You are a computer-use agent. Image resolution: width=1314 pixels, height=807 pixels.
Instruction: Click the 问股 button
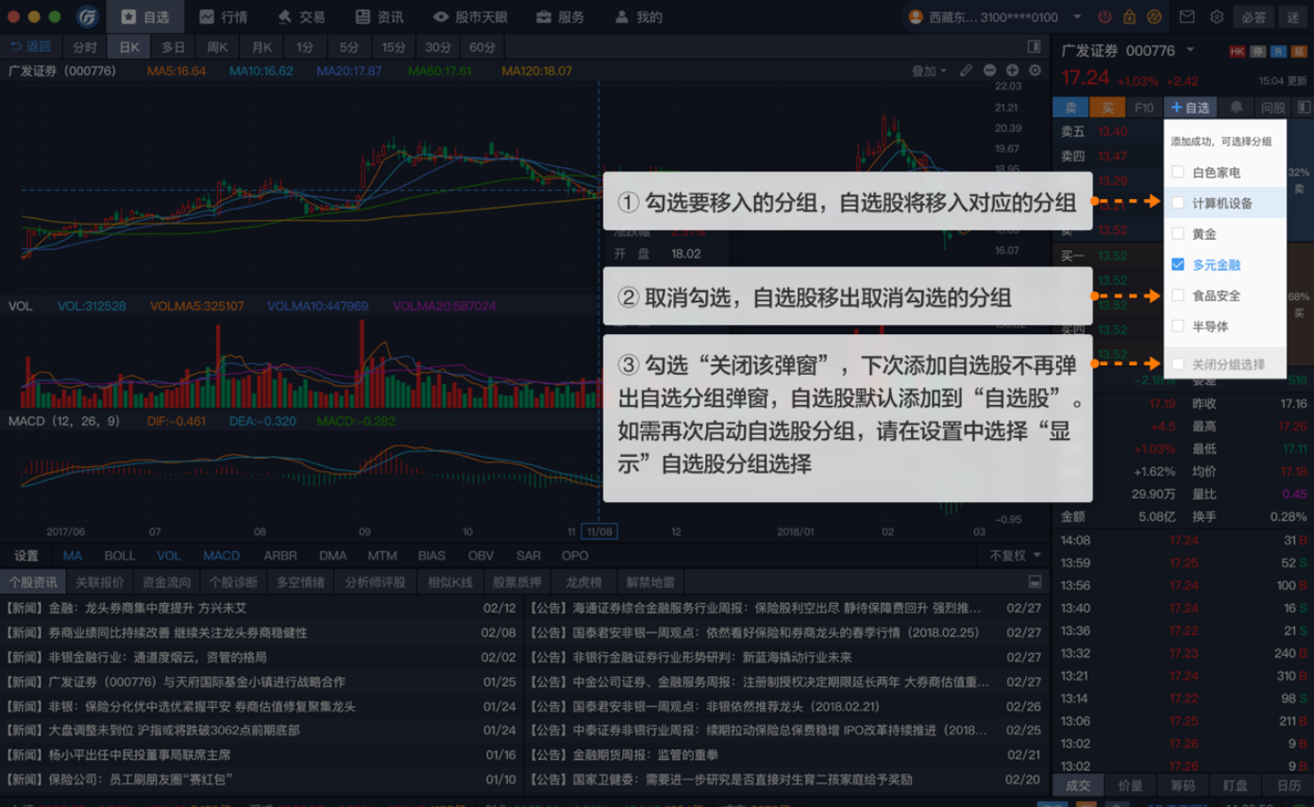[1273, 108]
